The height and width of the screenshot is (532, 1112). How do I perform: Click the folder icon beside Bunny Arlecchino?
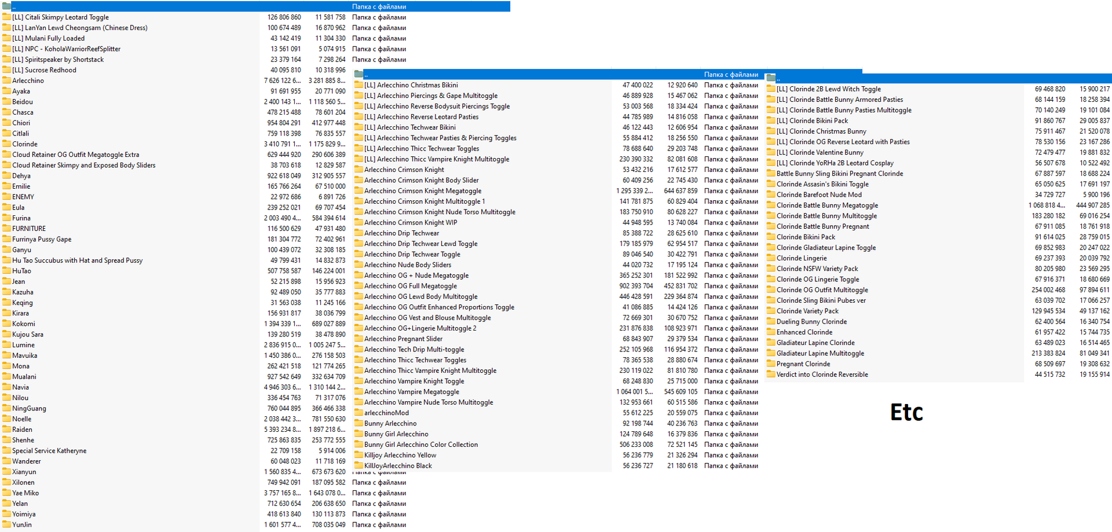(x=359, y=423)
